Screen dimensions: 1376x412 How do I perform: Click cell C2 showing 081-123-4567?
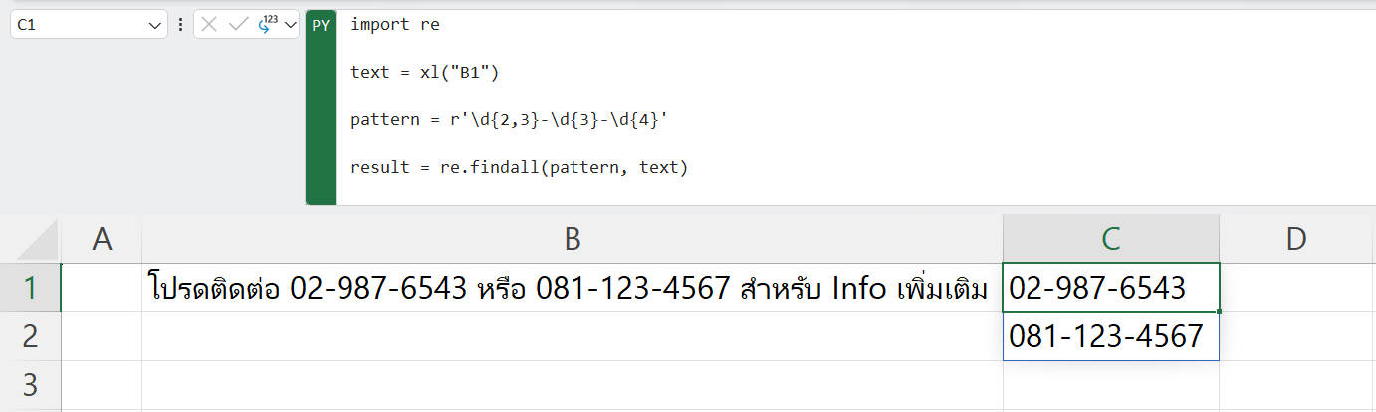pos(1111,336)
